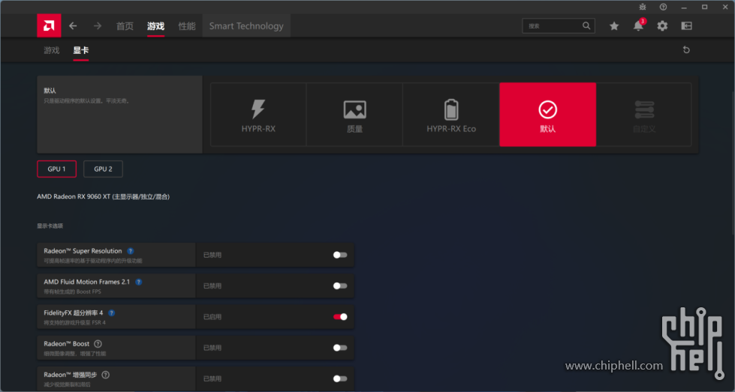
Task: Select the HYPR-RX Eco profile
Action: pos(451,115)
